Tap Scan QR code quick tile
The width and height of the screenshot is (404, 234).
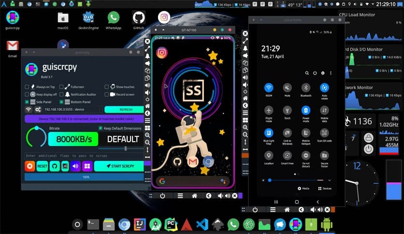coord(324,132)
